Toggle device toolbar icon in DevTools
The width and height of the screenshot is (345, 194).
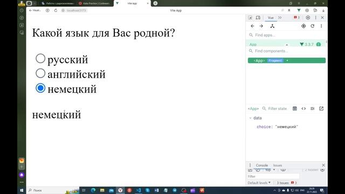258,18
